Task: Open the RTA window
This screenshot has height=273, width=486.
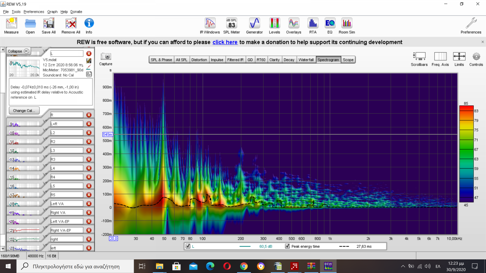Action: coord(313,26)
